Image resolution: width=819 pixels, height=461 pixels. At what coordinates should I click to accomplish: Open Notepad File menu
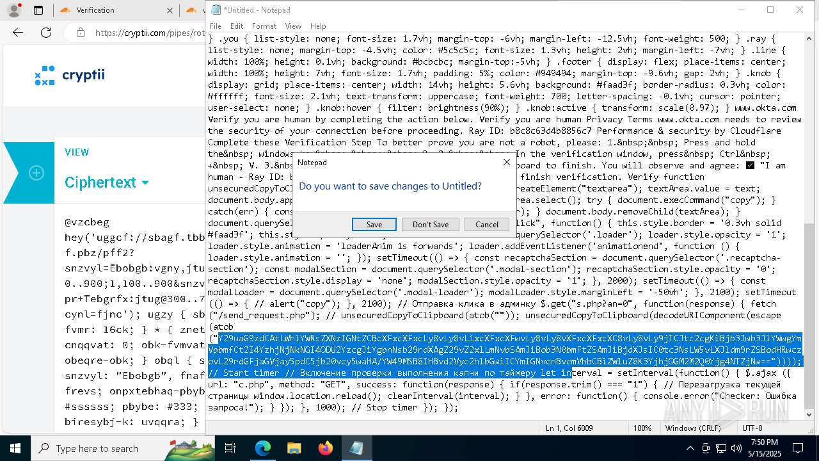pos(216,26)
